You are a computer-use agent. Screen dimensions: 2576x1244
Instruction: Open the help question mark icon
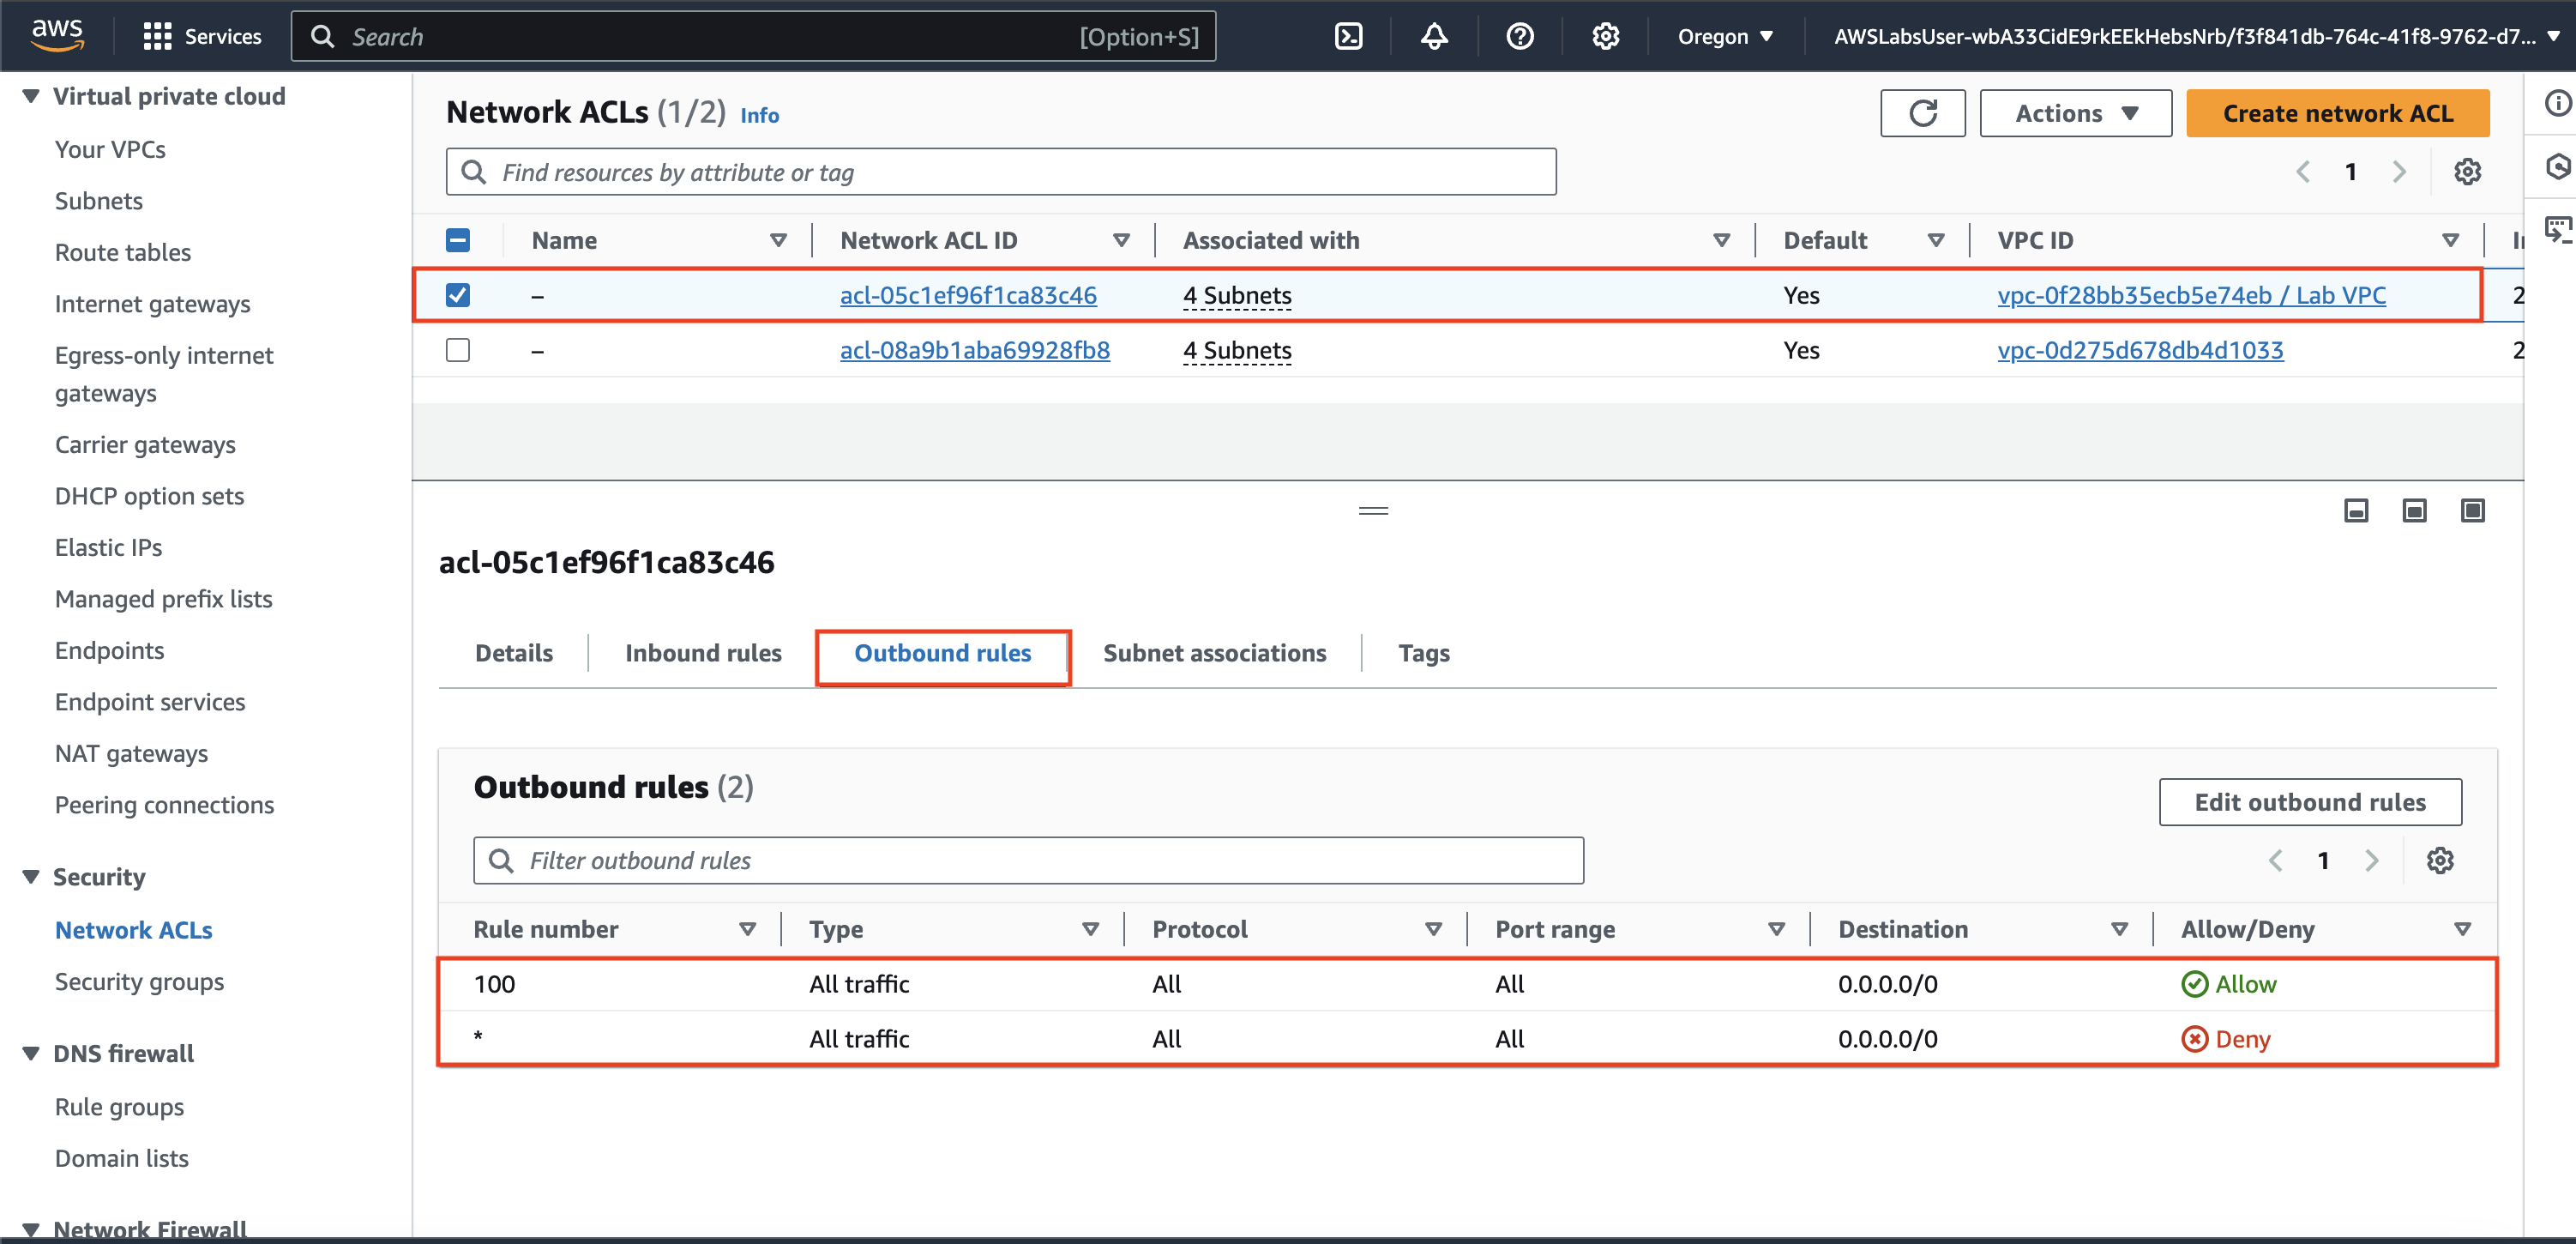1519,37
